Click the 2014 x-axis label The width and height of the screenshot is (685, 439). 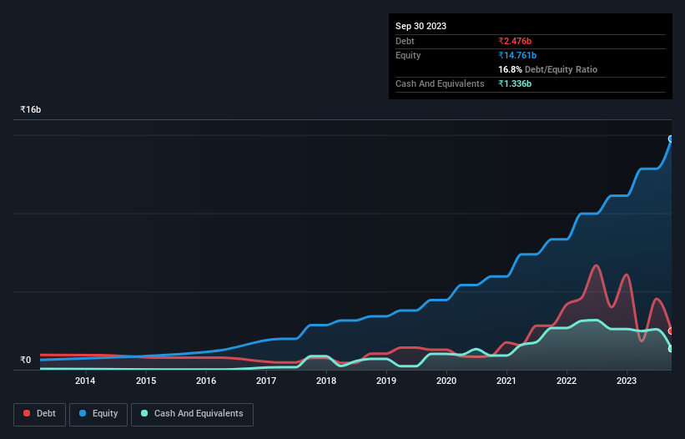coord(85,381)
